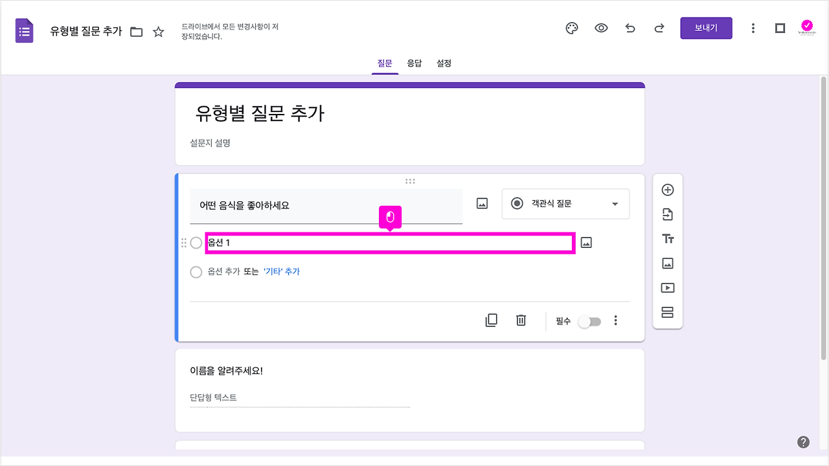
Task: Add an image to the question title
Action: [481, 203]
